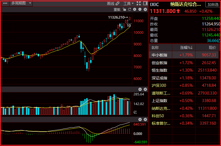Close the MACD indicator panel

[140, 119]
